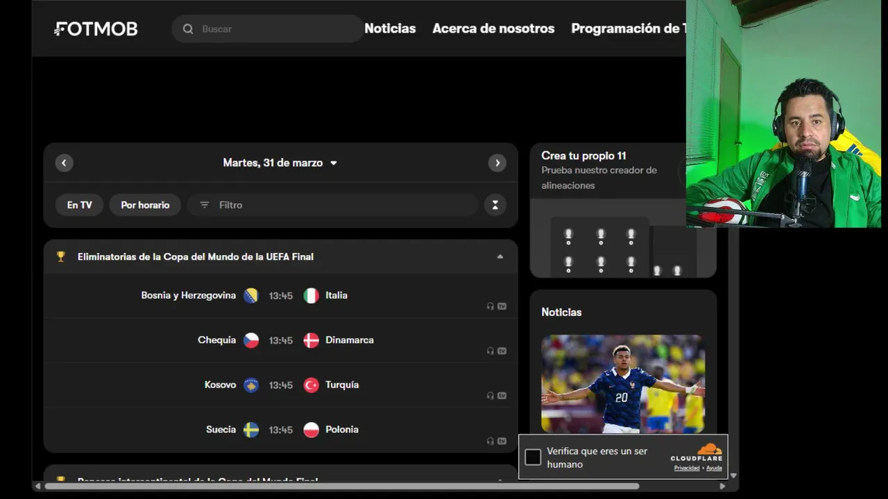The height and width of the screenshot is (499, 888).
Task: Click the 13:45 kickoff time of Kosovo match
Action: tap(281, 385)
